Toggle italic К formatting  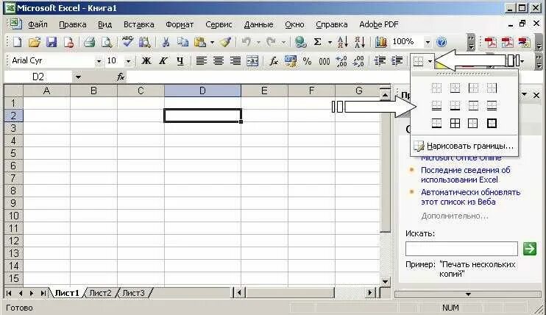tap(163, 61)
